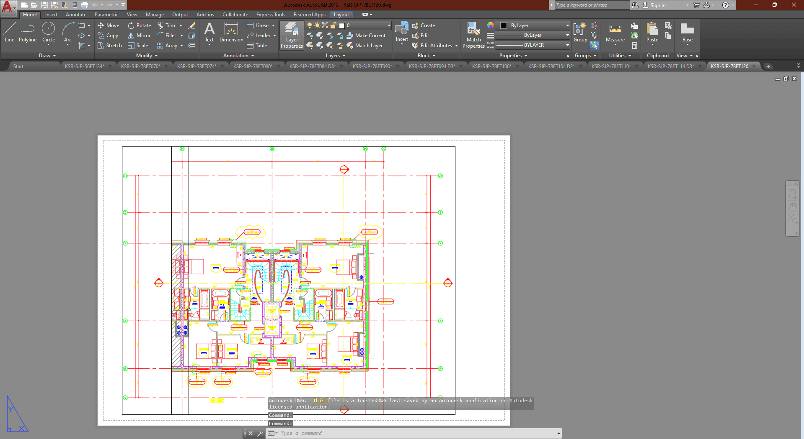Open the linetype ByLayer dropdown
This screenshot has height=439, width=804.
tap(533, 45)
